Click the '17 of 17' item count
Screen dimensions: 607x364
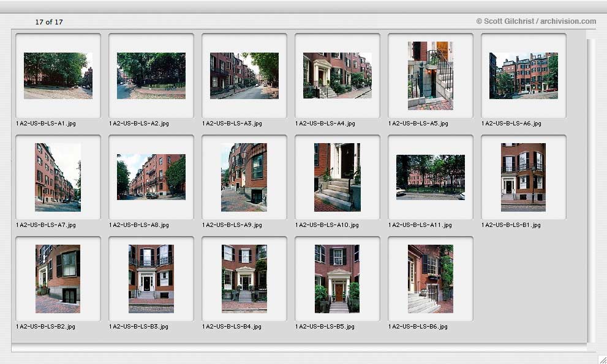pyautogui.click(x=49, y=22)
